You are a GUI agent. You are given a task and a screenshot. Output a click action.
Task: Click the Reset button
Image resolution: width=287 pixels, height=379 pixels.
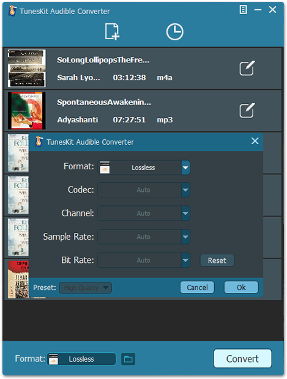pyautogui.click(x=217, y=260)
